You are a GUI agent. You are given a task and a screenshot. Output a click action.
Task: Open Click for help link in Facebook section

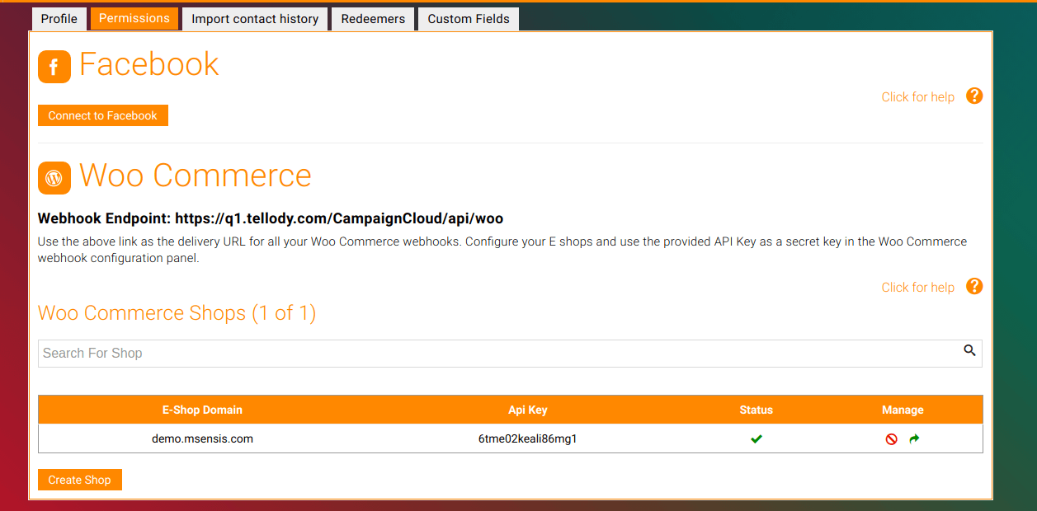click(918, 97)
